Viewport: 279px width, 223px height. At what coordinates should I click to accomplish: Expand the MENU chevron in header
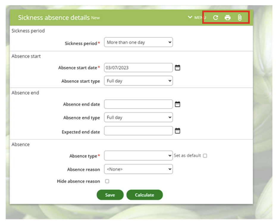(x=190, y=17)
